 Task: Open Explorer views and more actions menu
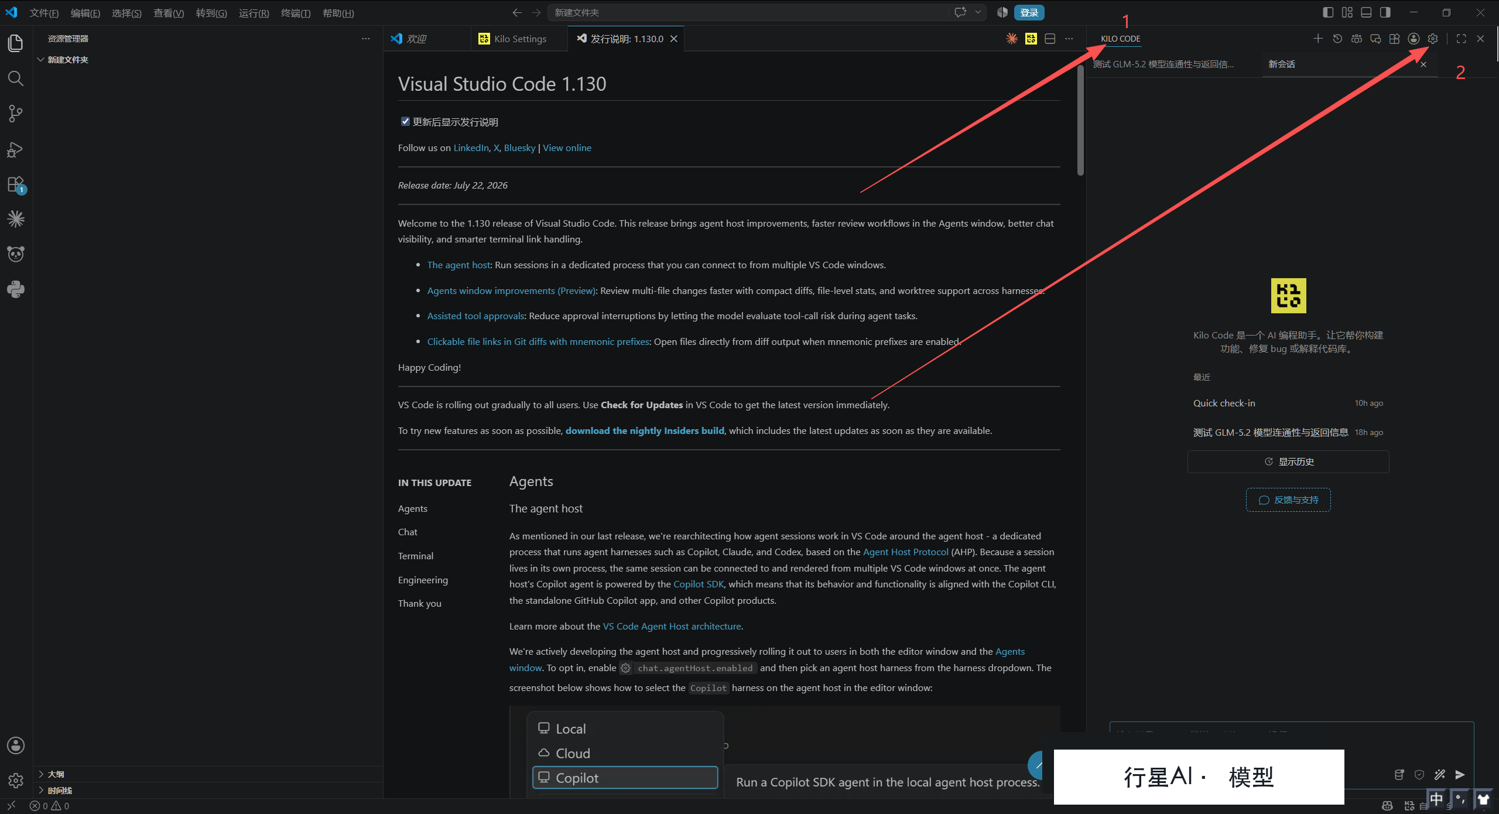366,39
